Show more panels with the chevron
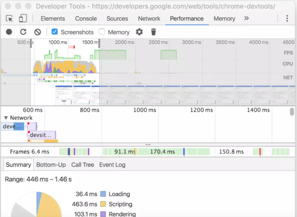The image size is (297, 217). click(x=246, y=19)
